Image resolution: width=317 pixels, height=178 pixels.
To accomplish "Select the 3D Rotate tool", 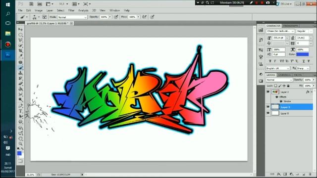I will coord(20,128).
